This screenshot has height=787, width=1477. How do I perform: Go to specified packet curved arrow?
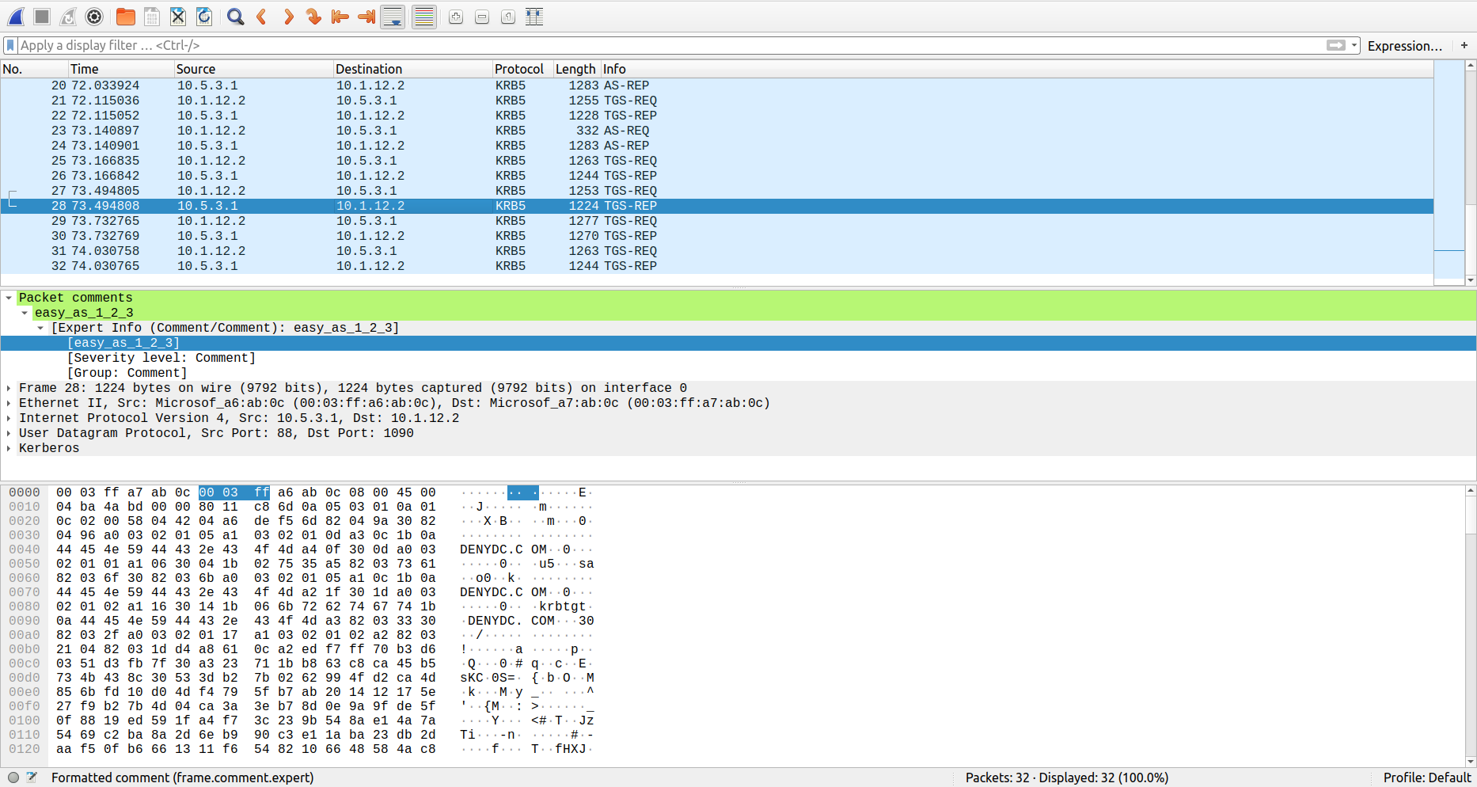pyautogui.click(x=314, y=17)
